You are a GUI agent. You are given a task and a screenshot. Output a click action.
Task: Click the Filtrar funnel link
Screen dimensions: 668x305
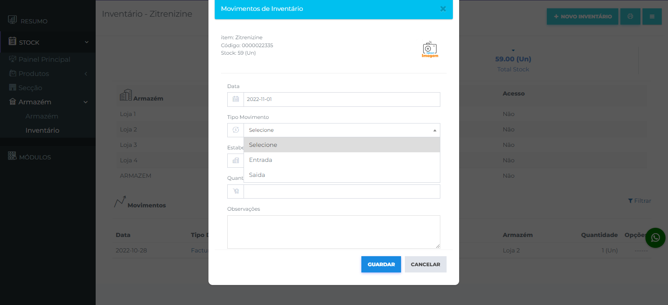point(640,201)
